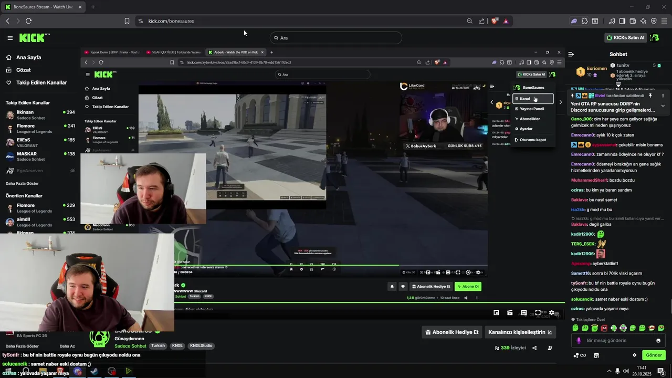The width and height of the screenshot is (672, 378).
Task: Open the pinned message three-dot menu
Action: pyautogui.click(x=663, y=96)
